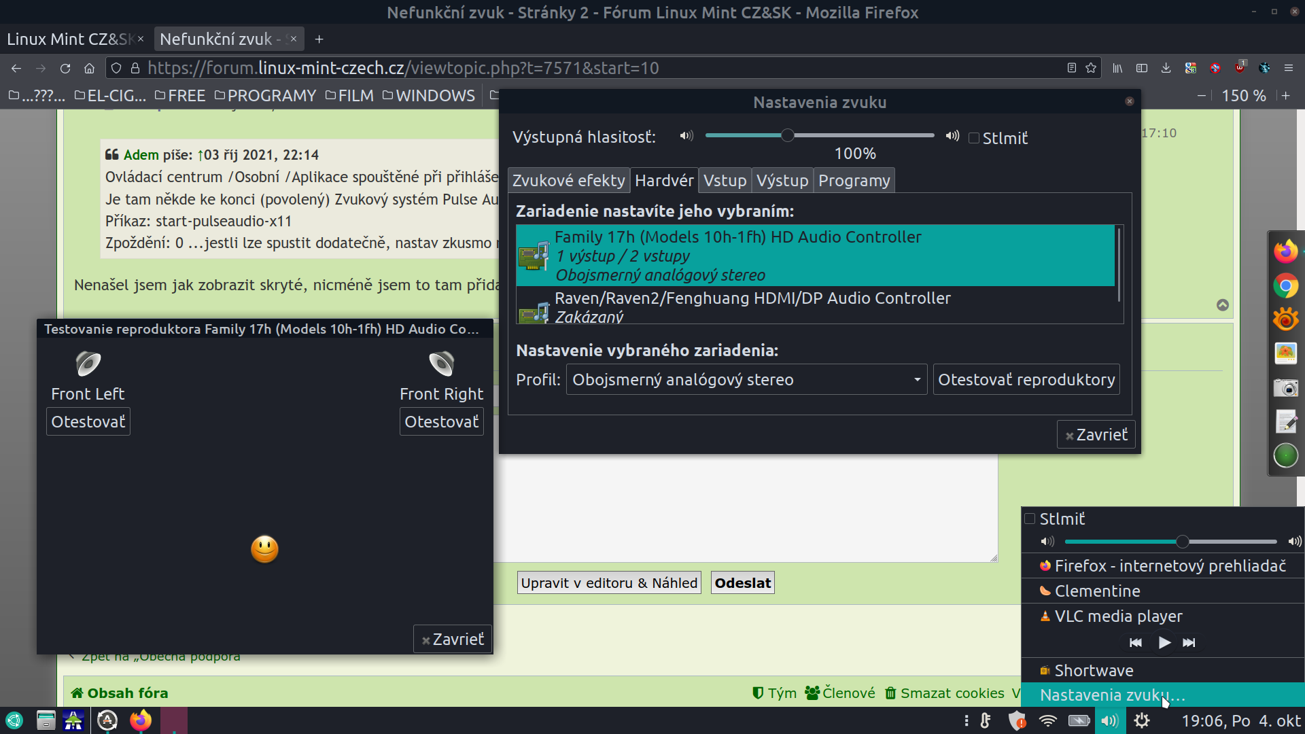The image size is (1305, 734).
Task: Click the Otestovať reproduktory button
Action: [1026, 379]
